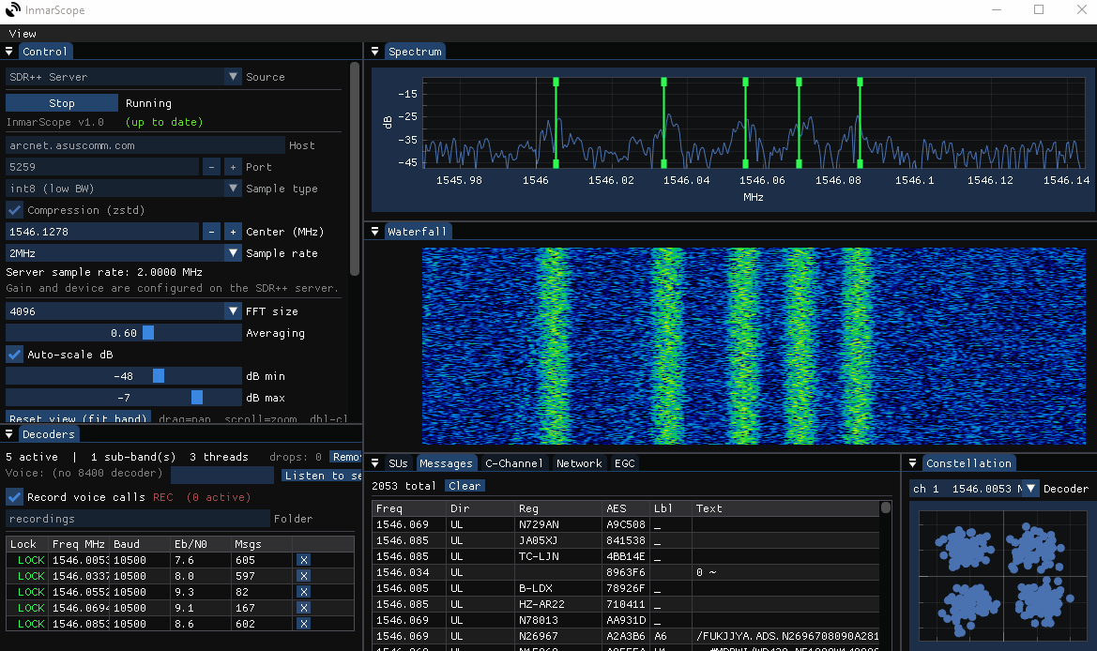Click the Messages table scrollbar
The width and height of the screenshot is (1097, 651).
tap(886, 507)
